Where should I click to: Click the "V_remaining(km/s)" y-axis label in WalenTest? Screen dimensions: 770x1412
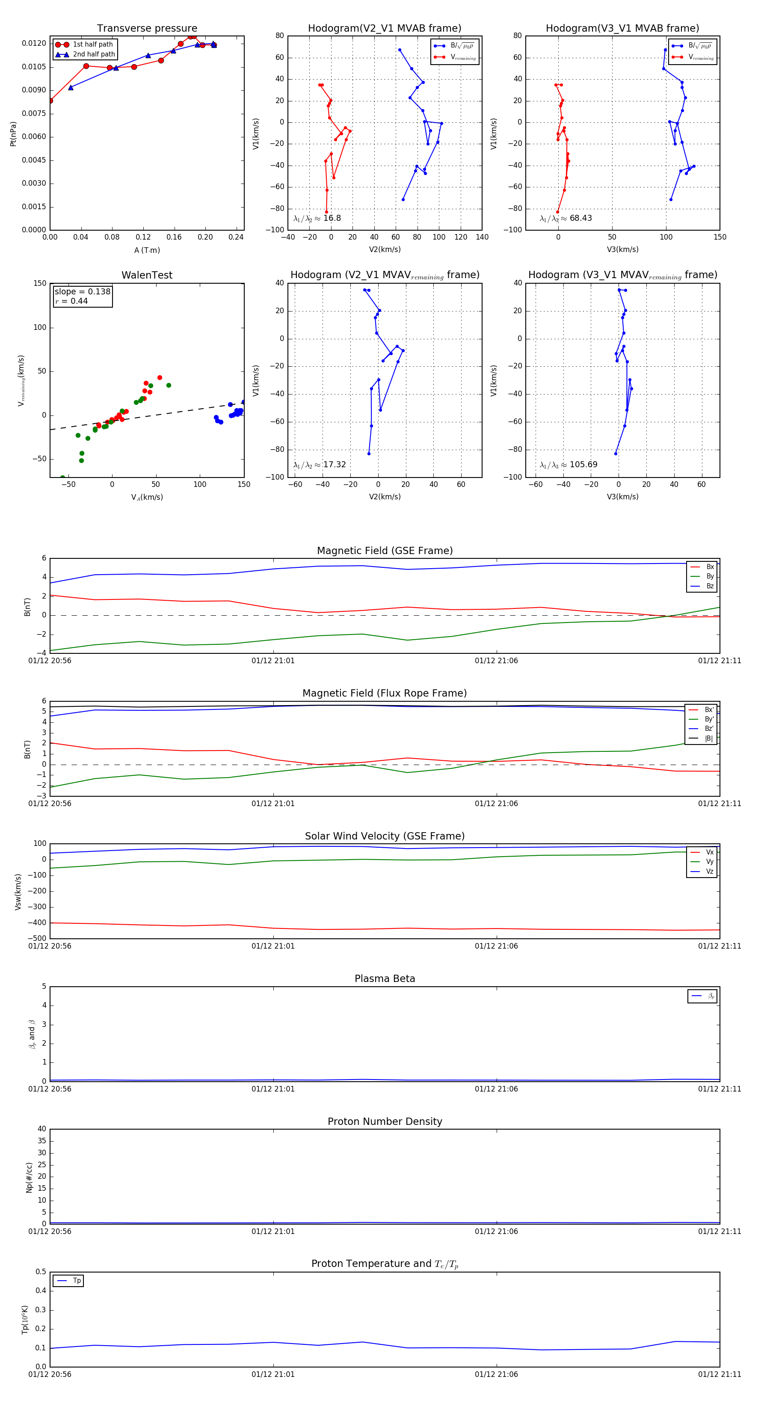pos(21,380)
